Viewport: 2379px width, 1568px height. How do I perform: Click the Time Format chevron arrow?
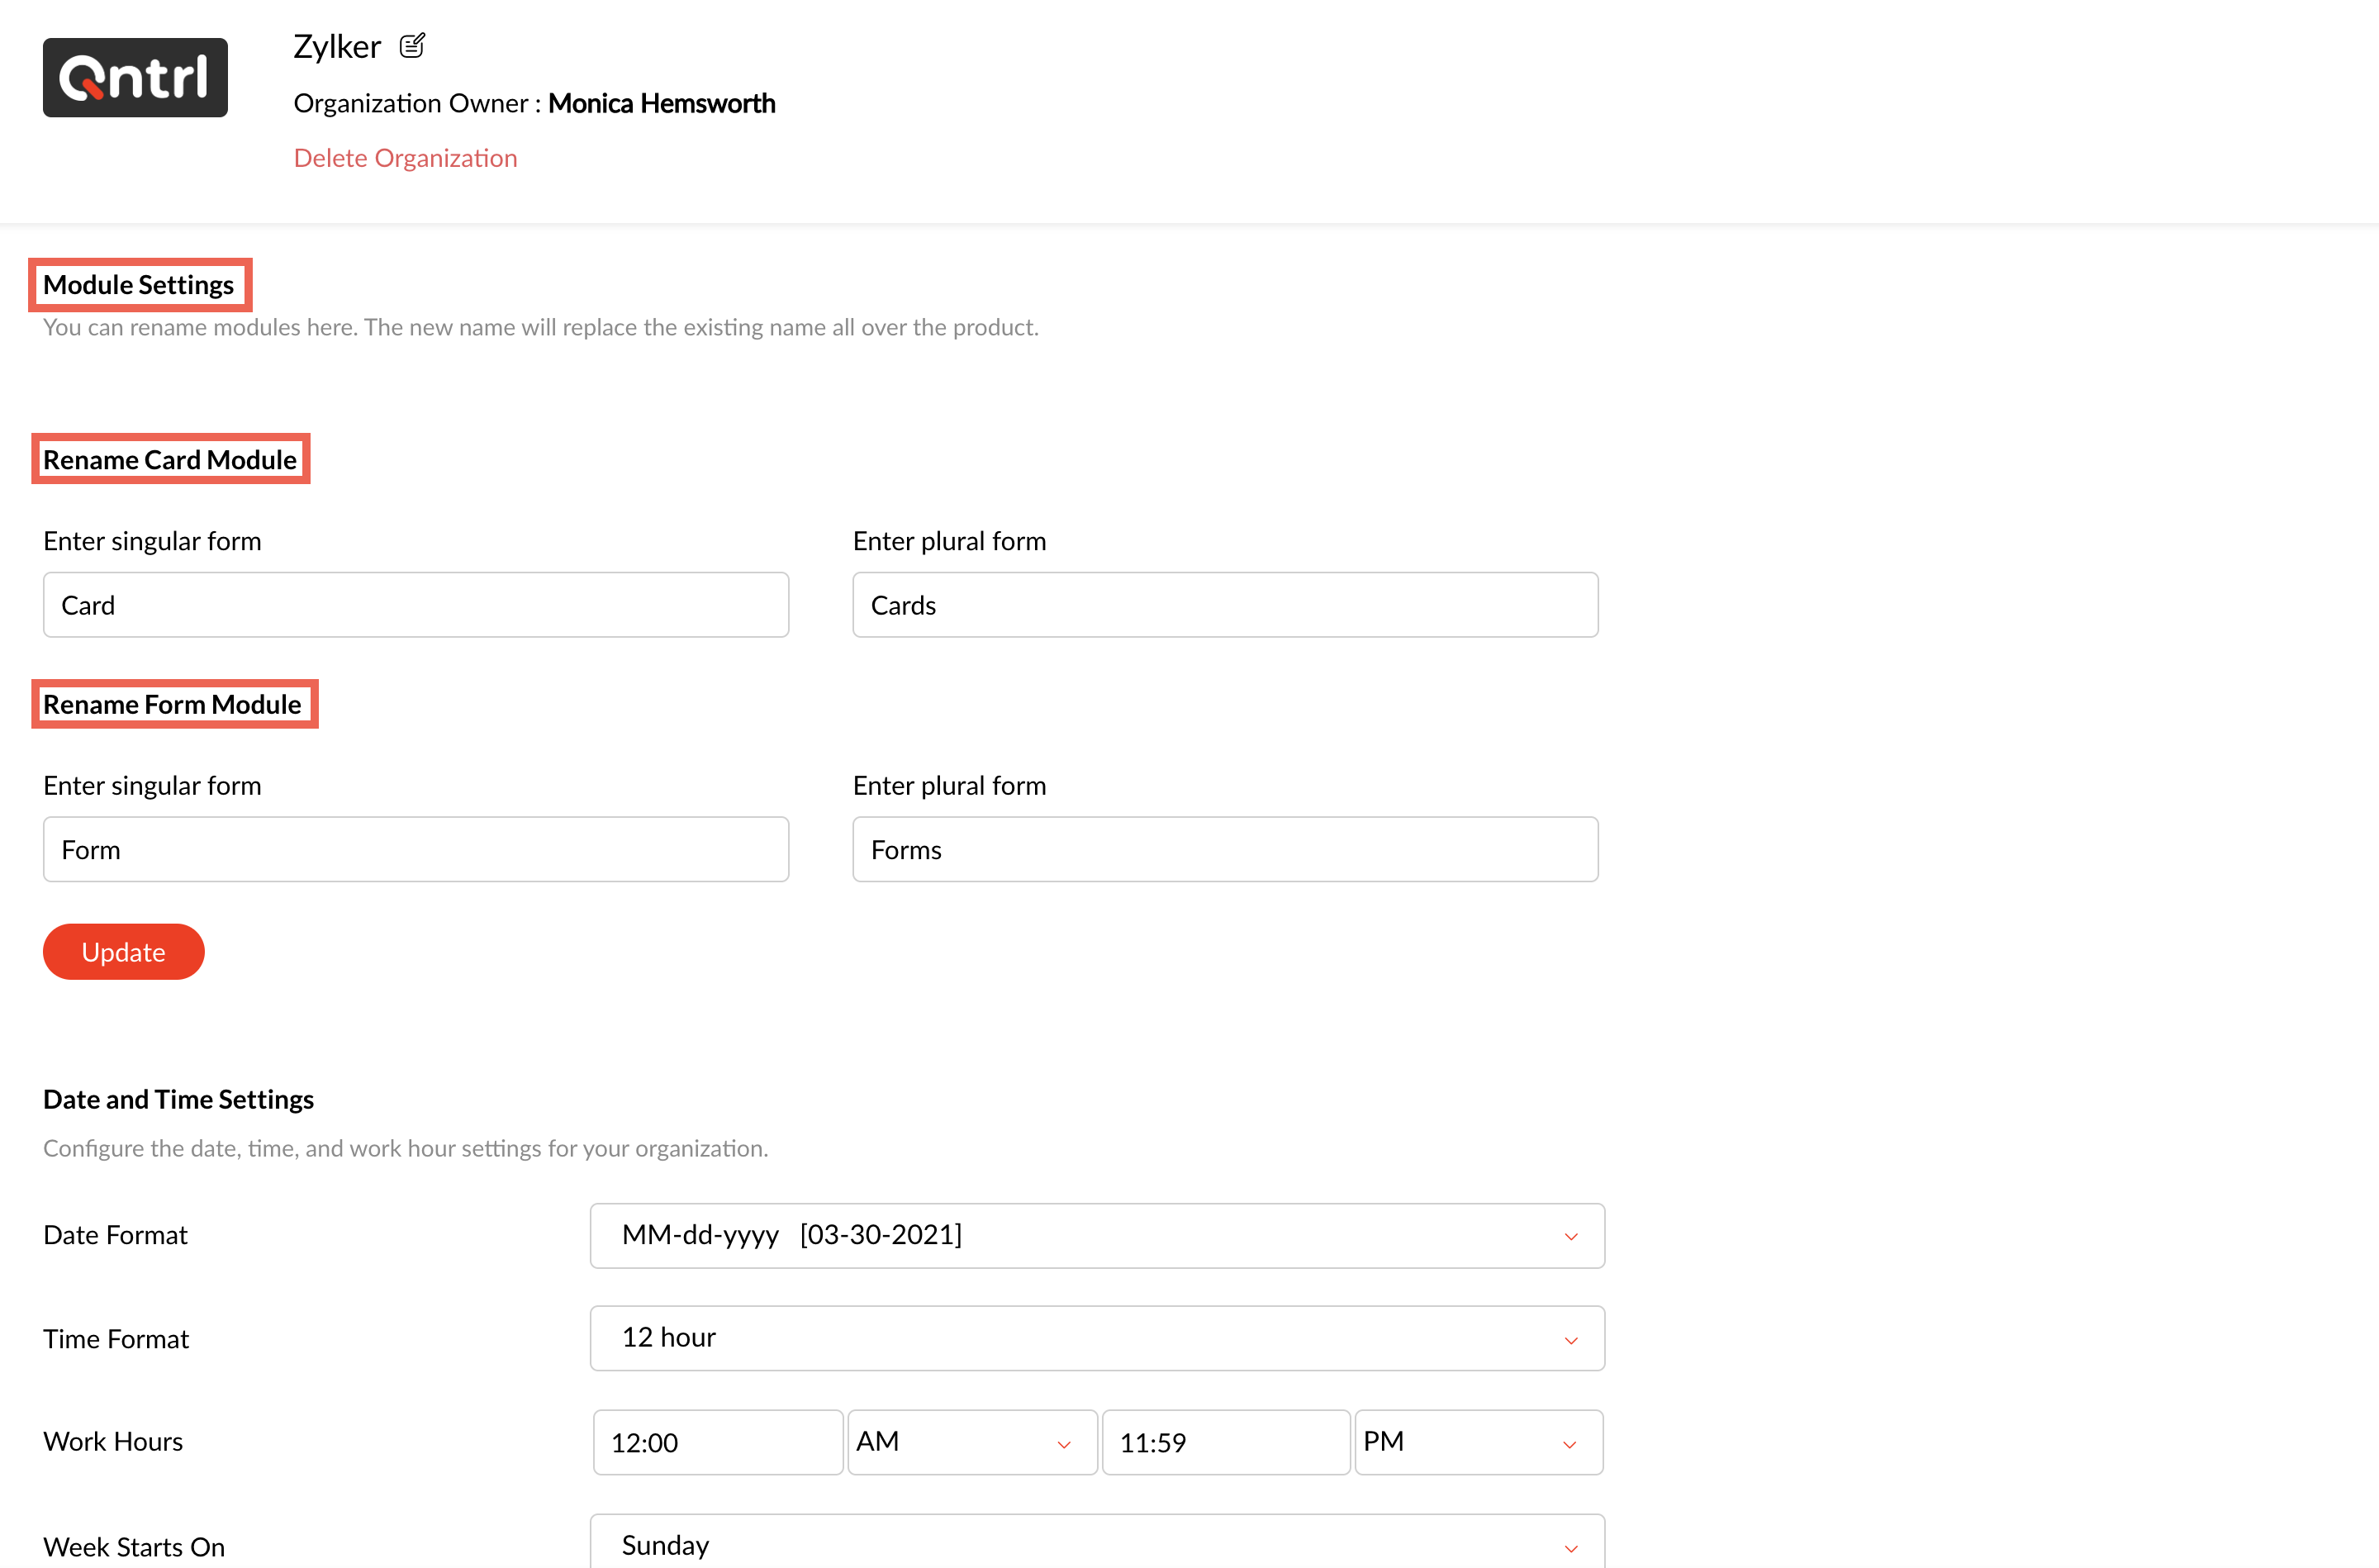1570,1340
